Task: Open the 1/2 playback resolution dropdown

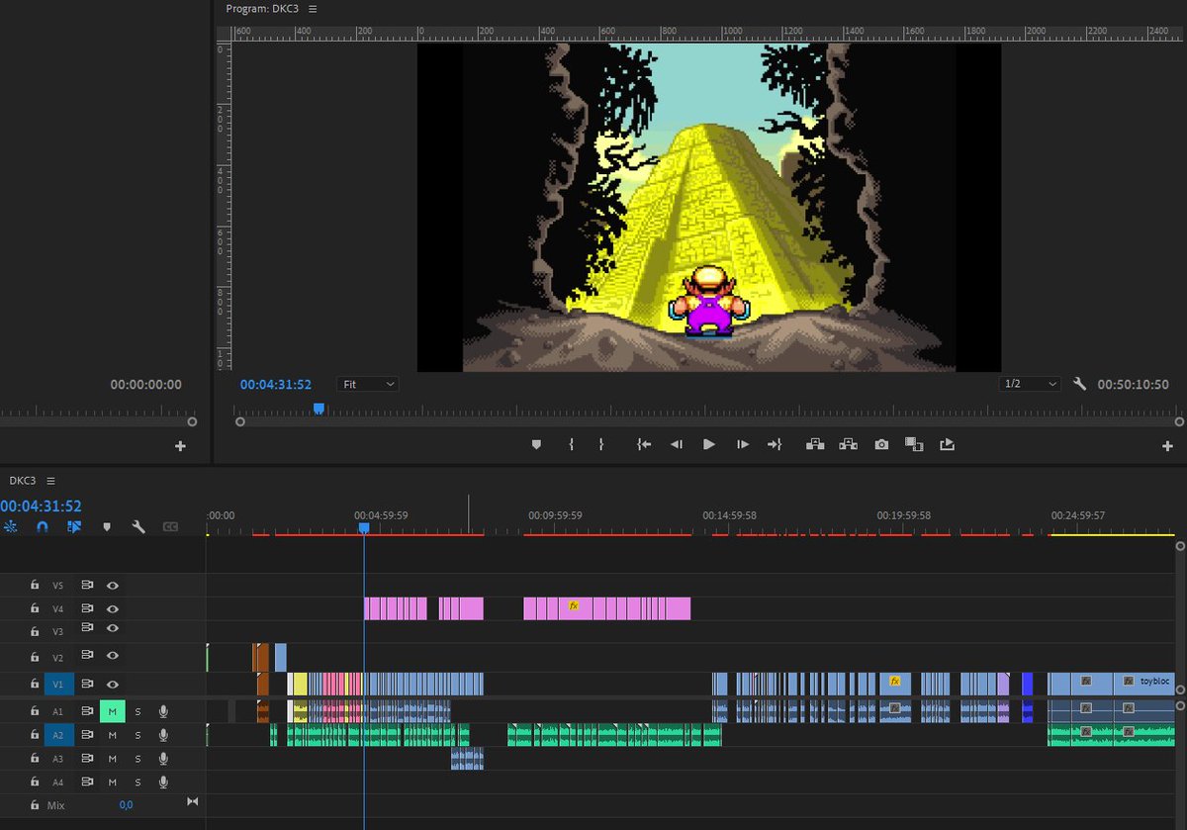Action: click(x=1029, y=384)
